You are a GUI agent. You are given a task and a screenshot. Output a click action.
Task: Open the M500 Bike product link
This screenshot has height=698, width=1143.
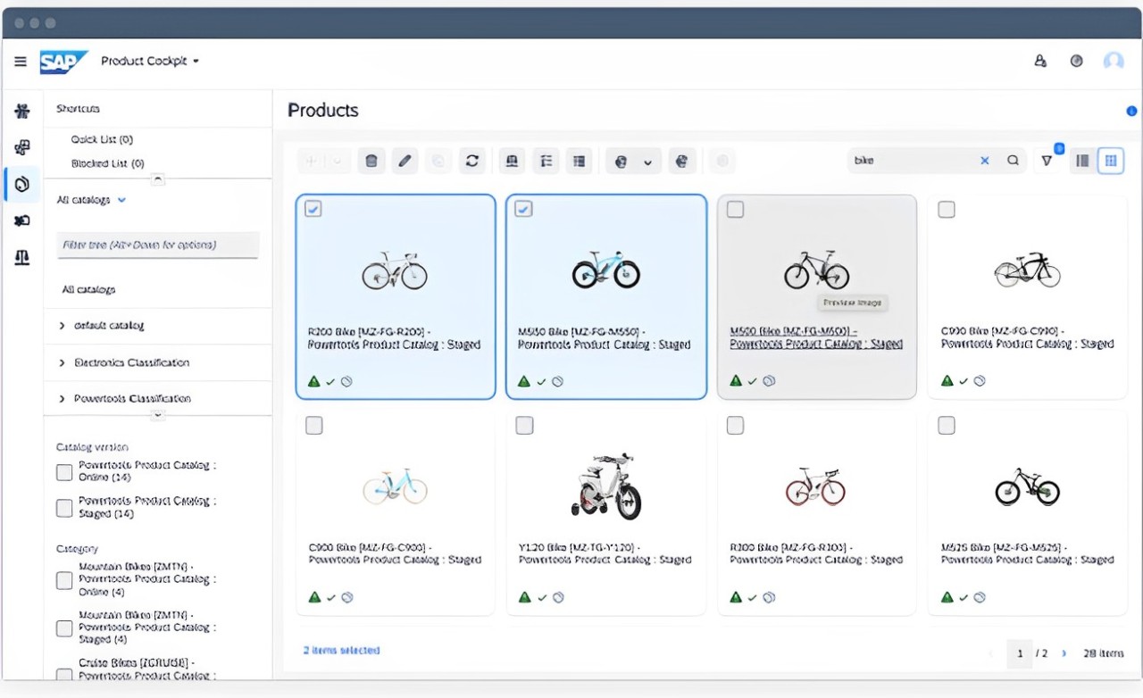click(816, 337)
